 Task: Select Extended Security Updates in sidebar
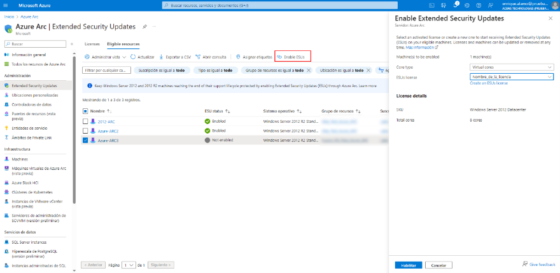click(x=34, y=86)
